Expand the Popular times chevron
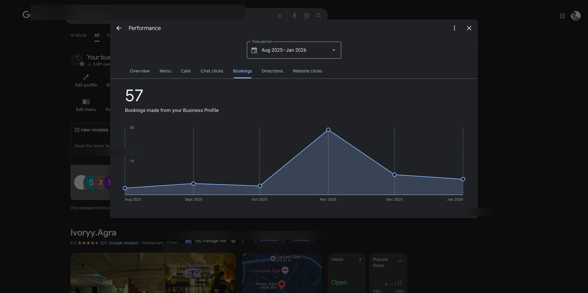The height and width of the screenshot is (293, 588). point(400,261)
